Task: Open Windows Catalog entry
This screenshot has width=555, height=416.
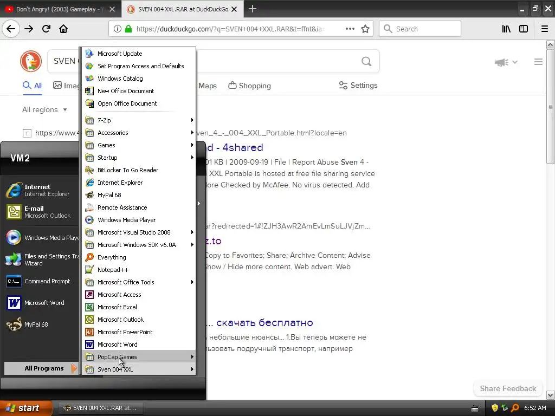Action: pos(139,79)
